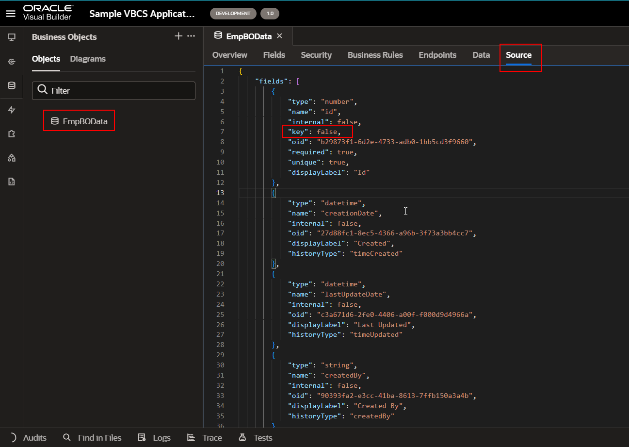Focus the Filter input field
Viewport: 629px width, 447px height.
pyautogui.click(x=113, y=91)
